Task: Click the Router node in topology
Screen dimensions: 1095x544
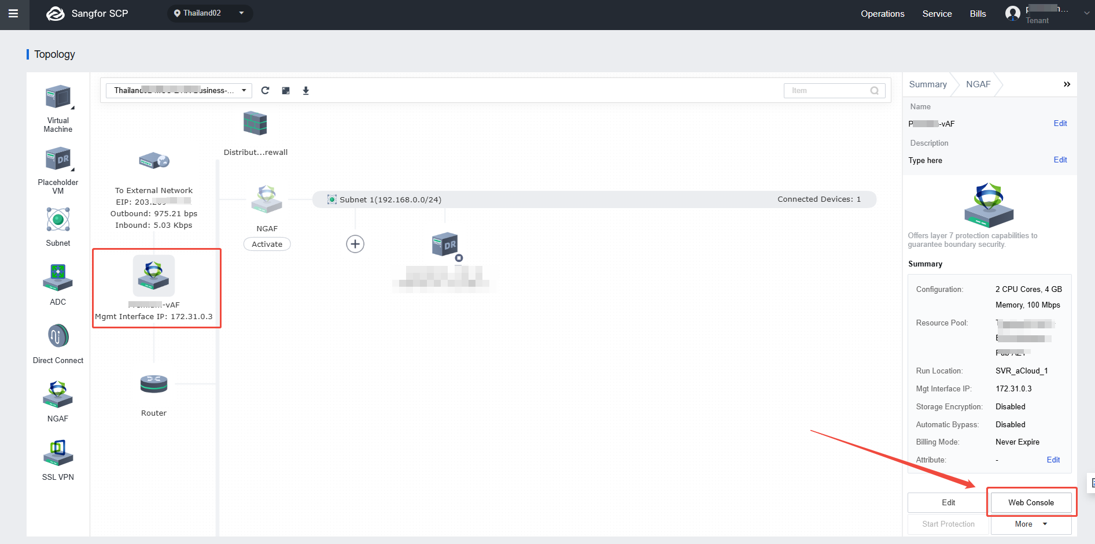Action: [x=154, y=384]
